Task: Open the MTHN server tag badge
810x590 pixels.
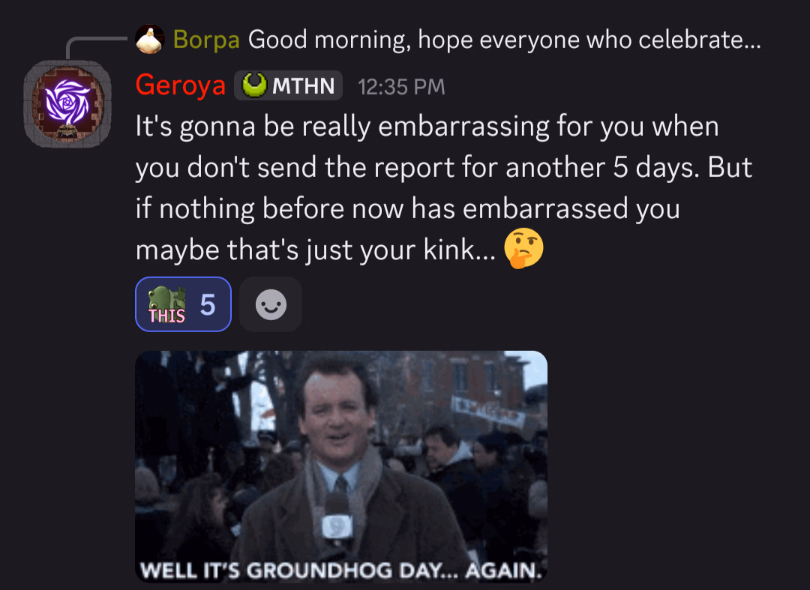Action: pos(288,85)
